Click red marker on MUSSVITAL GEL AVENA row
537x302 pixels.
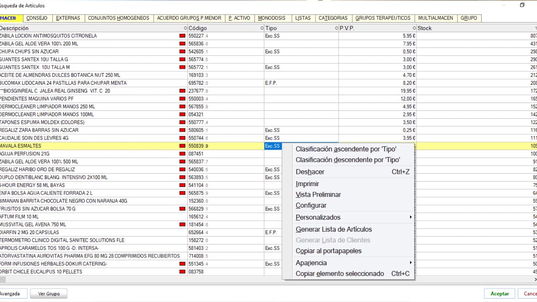click(x=182, y=225)
